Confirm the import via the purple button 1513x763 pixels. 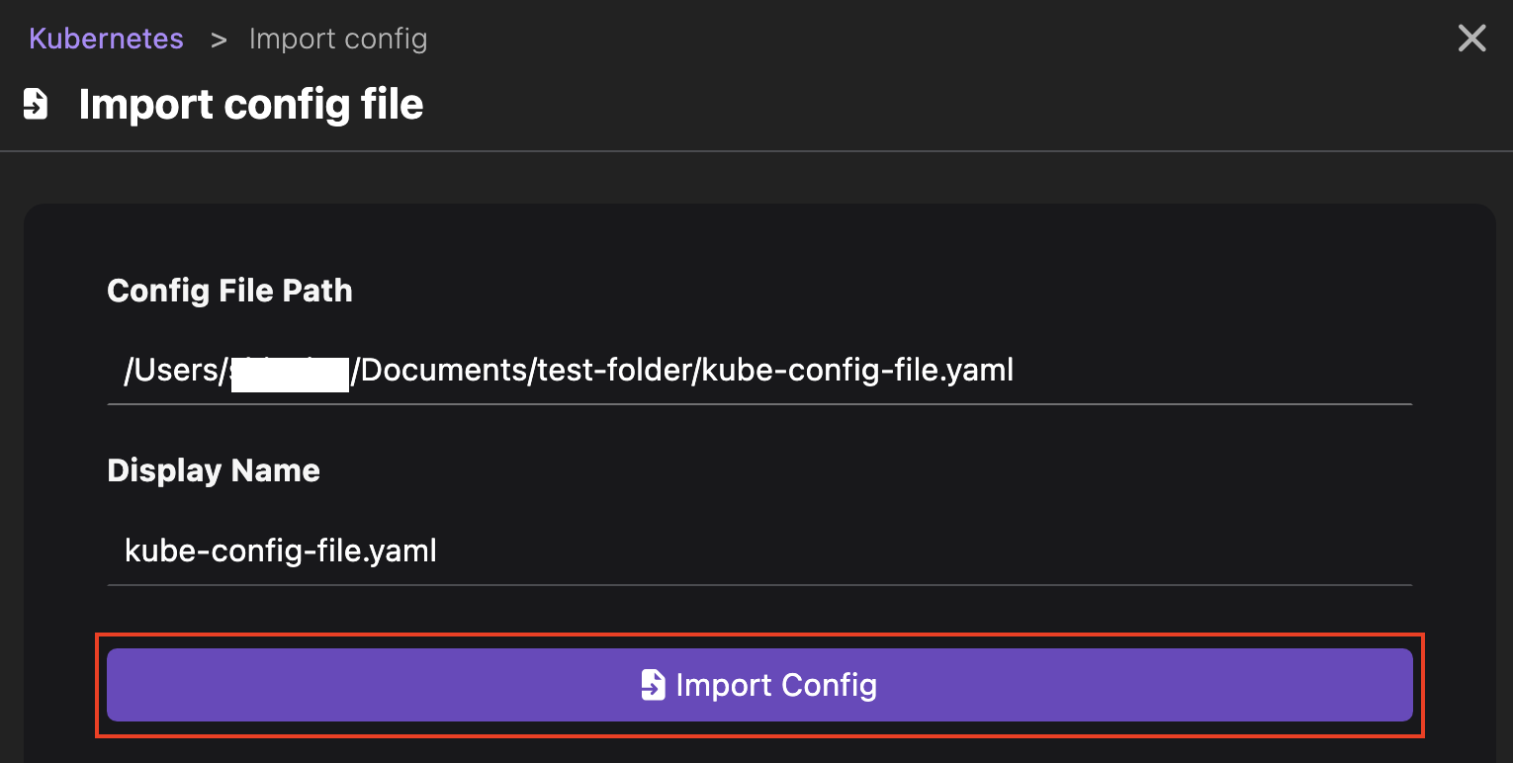(x=757, y=684)
